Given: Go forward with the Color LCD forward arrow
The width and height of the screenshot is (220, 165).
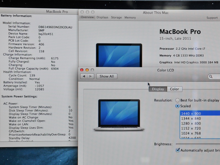Looking at the screenshot, I should (x=91, y=76).
